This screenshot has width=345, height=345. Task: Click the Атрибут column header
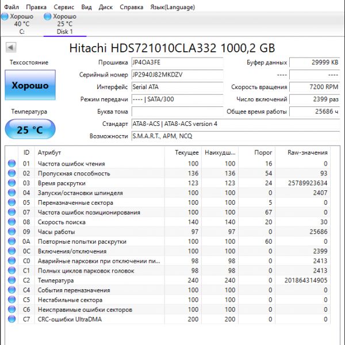click(99, 152)
